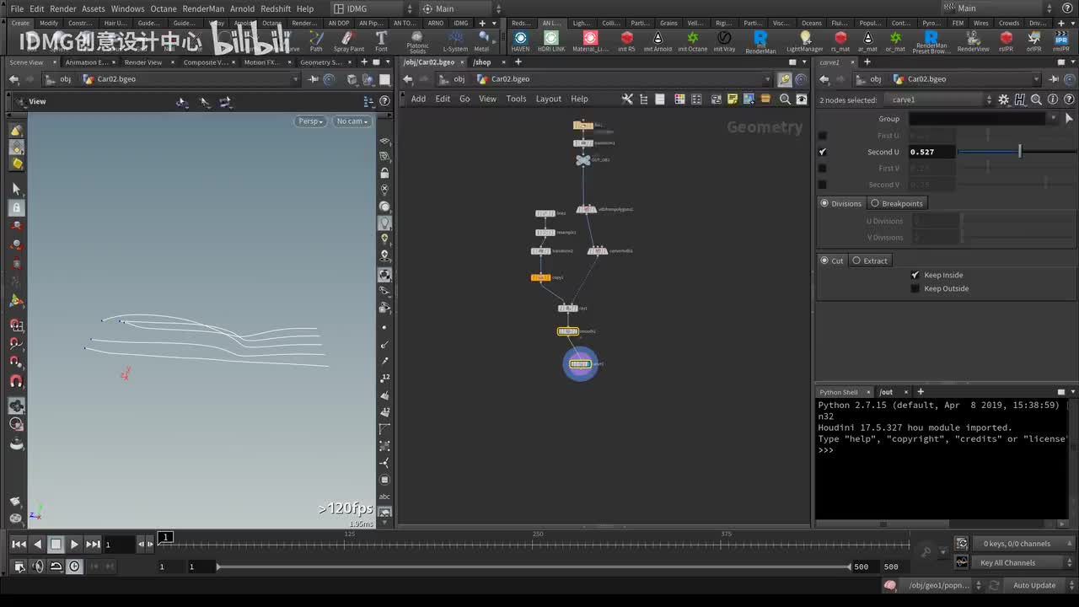Click the network editor search magnifier icon

coord(785,99)
